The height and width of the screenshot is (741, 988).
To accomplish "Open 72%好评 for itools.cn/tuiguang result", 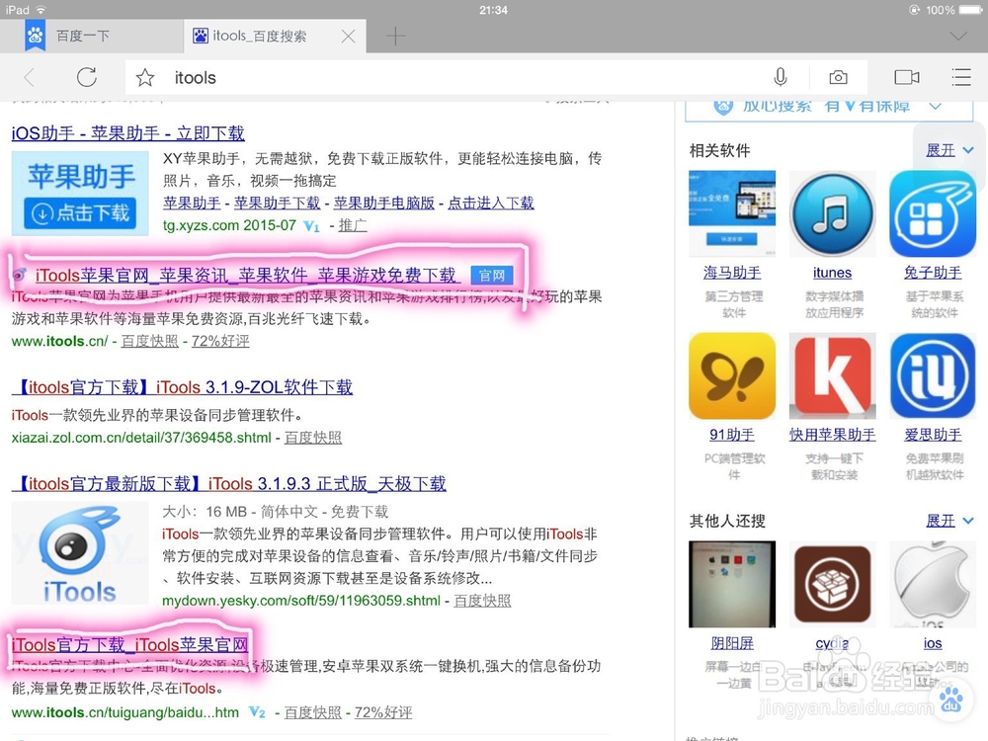I will pos(383,712).
